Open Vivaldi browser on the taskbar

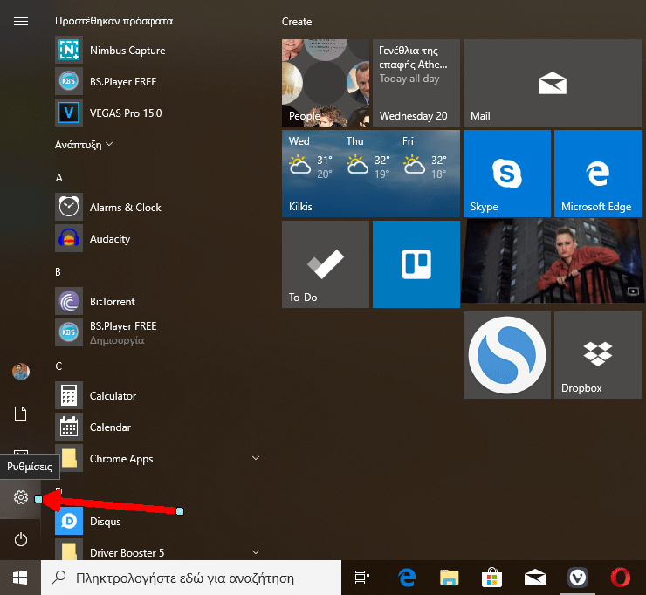[578, 578]
